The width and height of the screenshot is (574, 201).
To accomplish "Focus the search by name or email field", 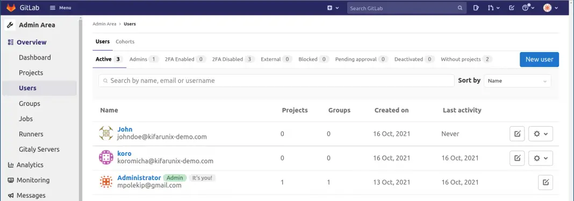I will click(x=276, y=81).
